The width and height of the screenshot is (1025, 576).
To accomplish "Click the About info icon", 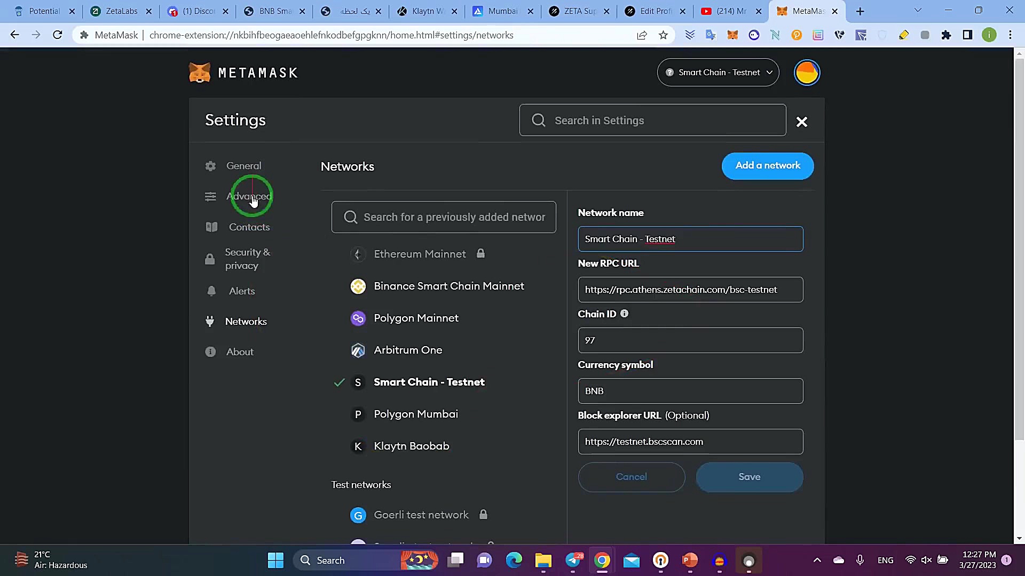I will coord(210,351).
